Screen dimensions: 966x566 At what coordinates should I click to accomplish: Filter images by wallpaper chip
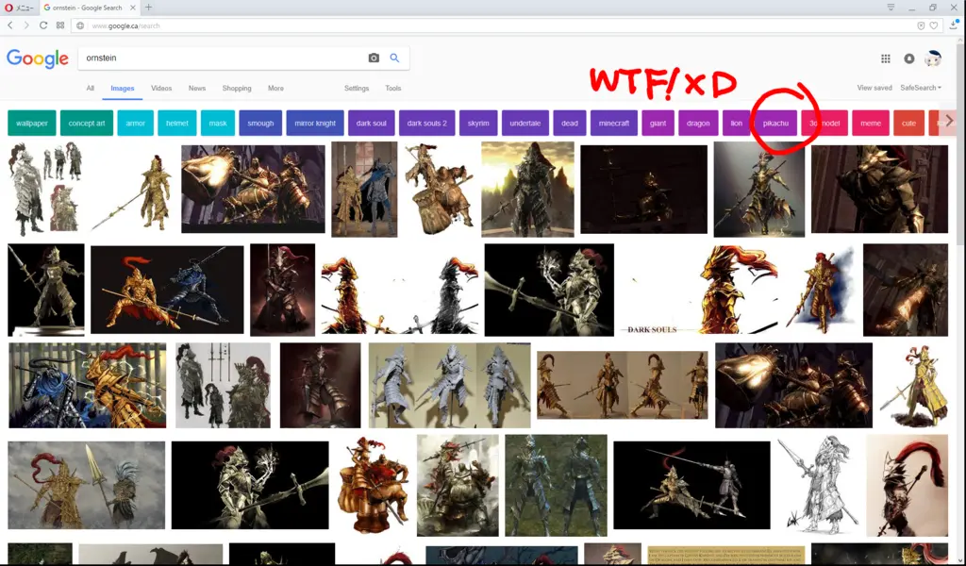point(32,124)
